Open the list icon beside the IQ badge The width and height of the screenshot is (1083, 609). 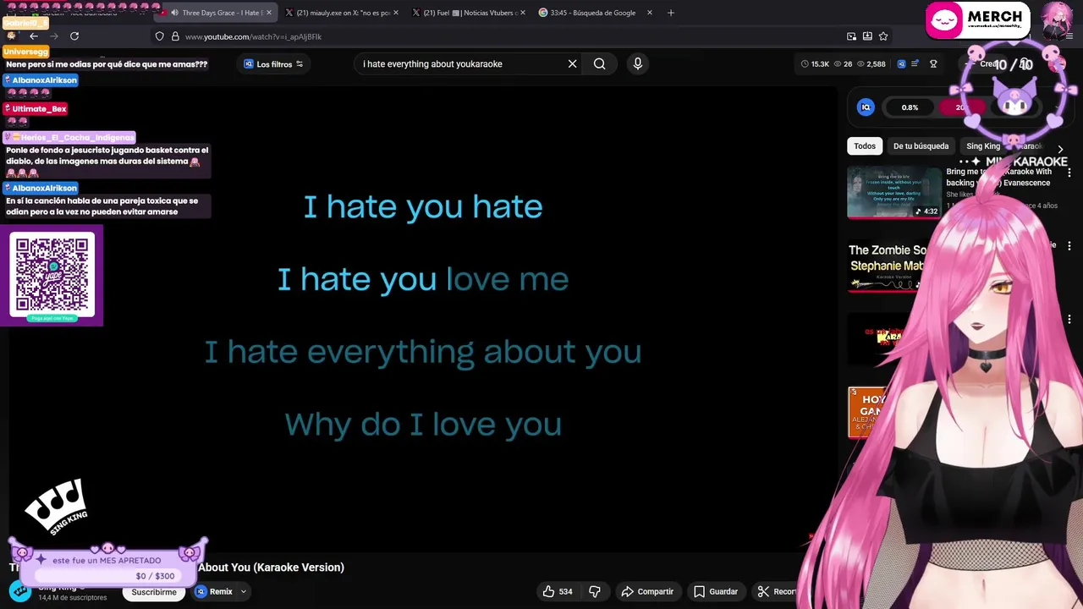(915, 64)
